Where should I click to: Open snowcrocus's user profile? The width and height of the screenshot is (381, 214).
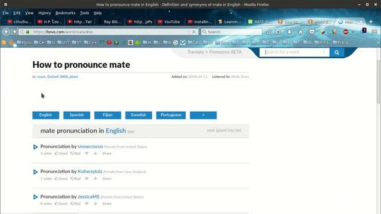[90, 147]
